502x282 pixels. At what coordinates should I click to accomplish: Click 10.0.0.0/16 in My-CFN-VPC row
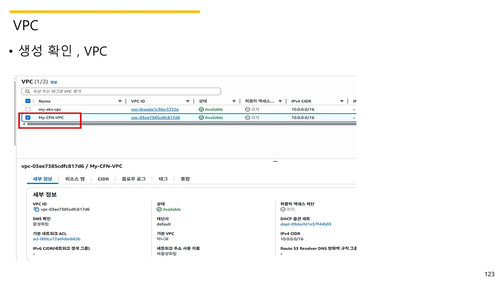(303, 117)
